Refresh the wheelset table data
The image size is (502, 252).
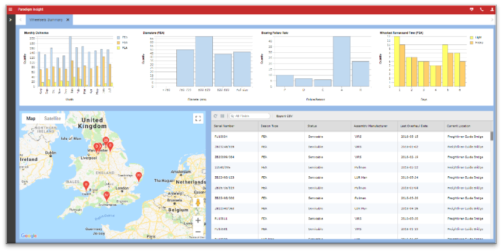point(215,115)
